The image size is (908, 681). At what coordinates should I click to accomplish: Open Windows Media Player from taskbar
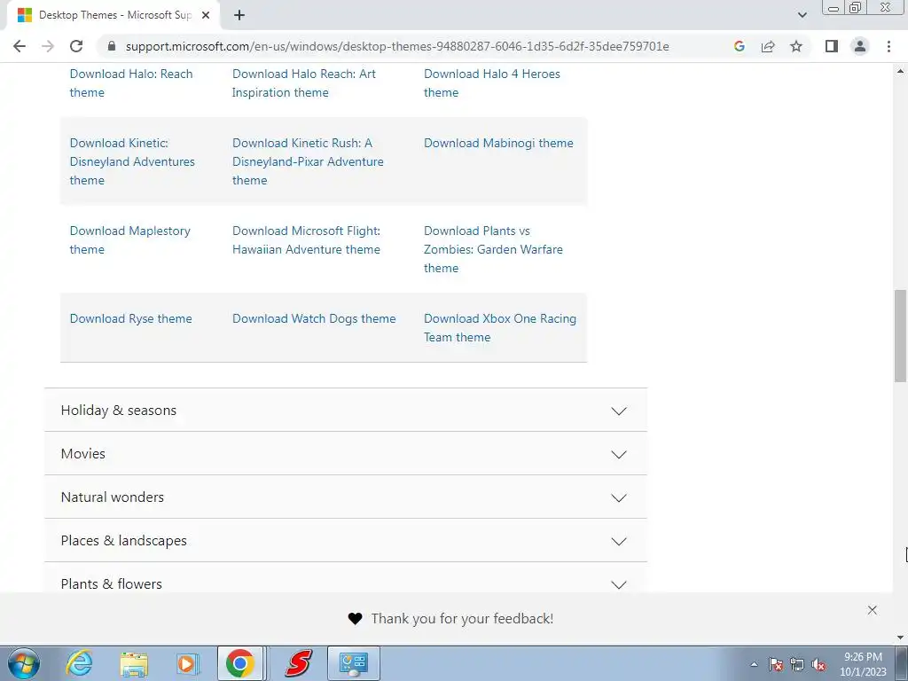tap(186, 663)
